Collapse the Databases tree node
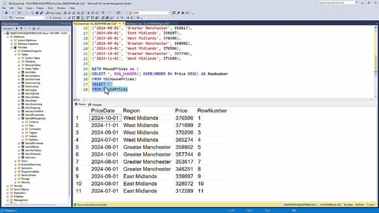Viewport: 379px width, 213px height. click(8, 37)
